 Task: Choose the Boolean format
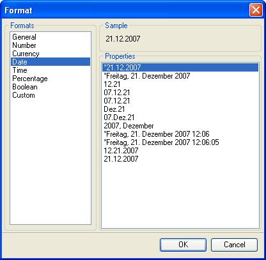coord(25,87)
